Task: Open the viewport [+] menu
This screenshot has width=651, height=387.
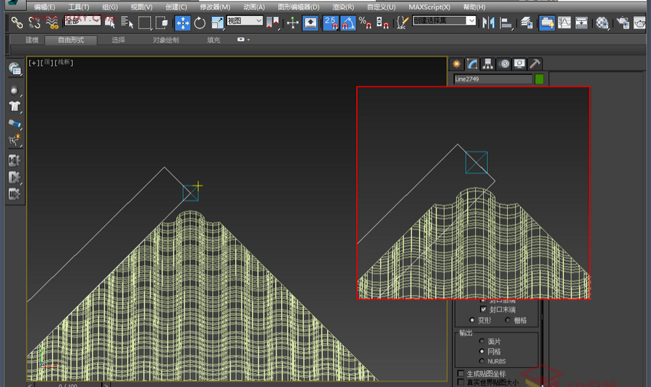Action: [x=34, y=63]
